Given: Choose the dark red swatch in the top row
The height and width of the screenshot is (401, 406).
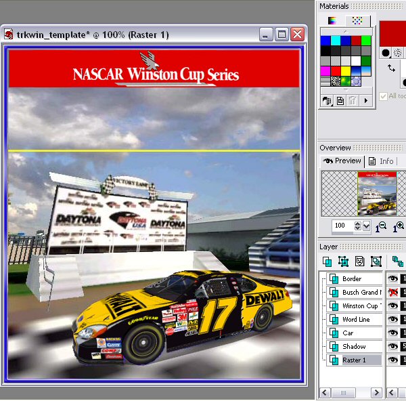Looking at the screenshot, I should point(356,41).
